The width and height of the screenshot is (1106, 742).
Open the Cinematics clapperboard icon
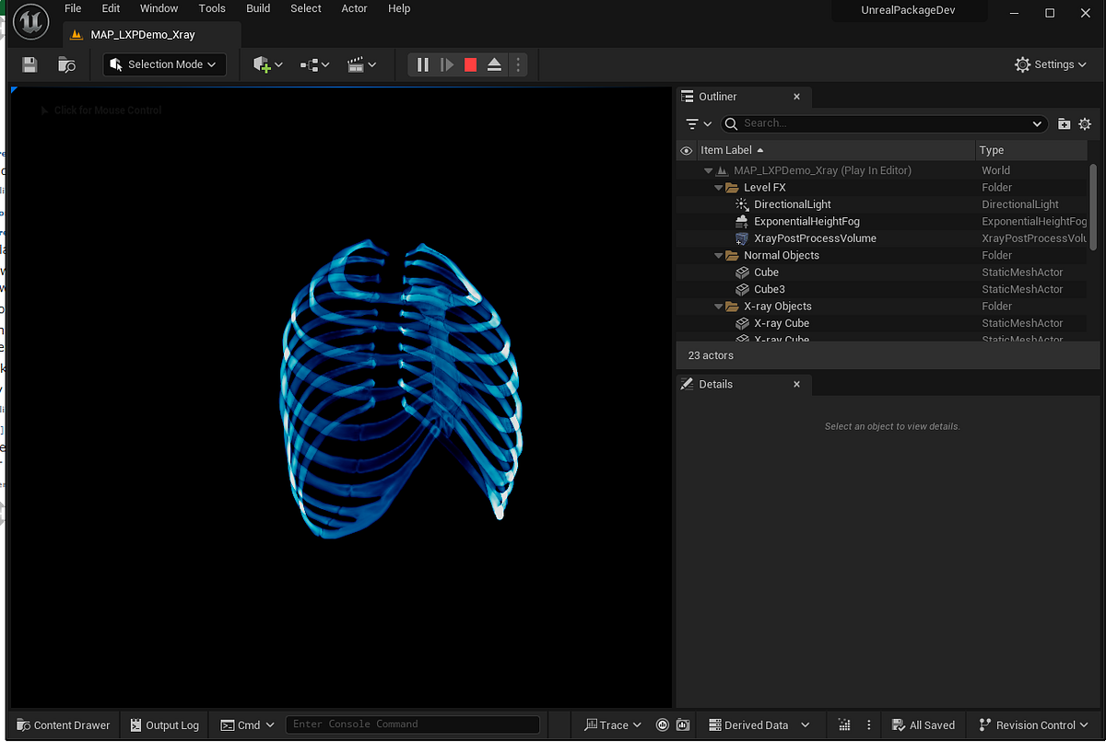(x=358, y=64)
